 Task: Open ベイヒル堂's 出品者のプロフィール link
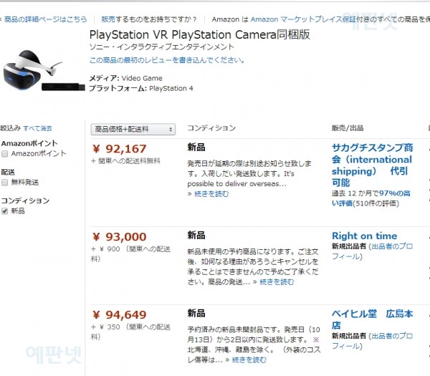380,341
